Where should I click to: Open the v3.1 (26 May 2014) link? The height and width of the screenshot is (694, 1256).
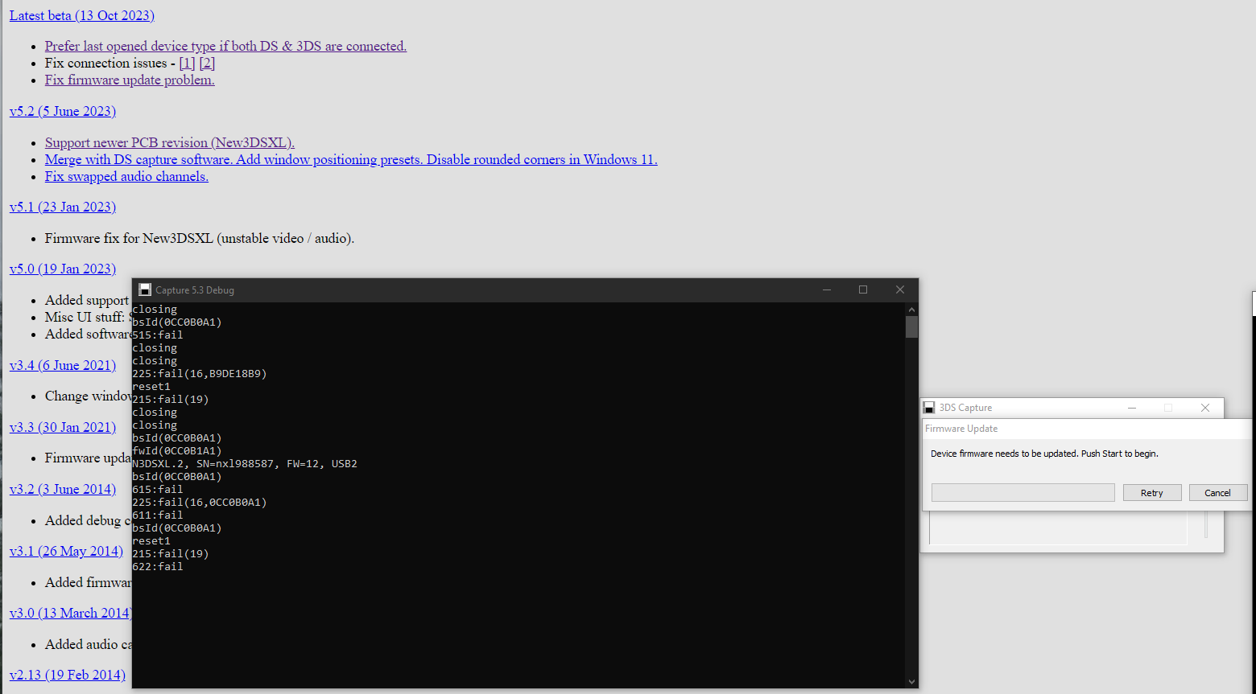click(66, 551)
